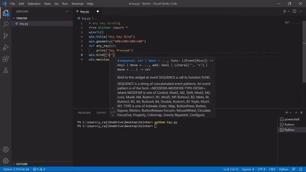Open the File menu
This screenshot has width=306, height=172.
12,4
